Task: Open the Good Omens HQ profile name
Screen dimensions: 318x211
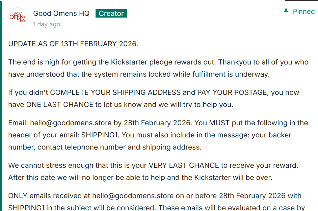Action: coord(61,14)
